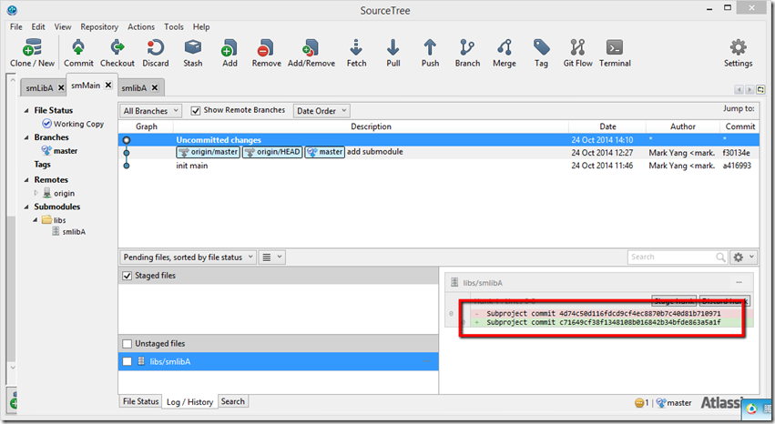Select the 'init main' commit row
Image resolution: width=775 pixels, height=424 pixels.
coord(438,166)
